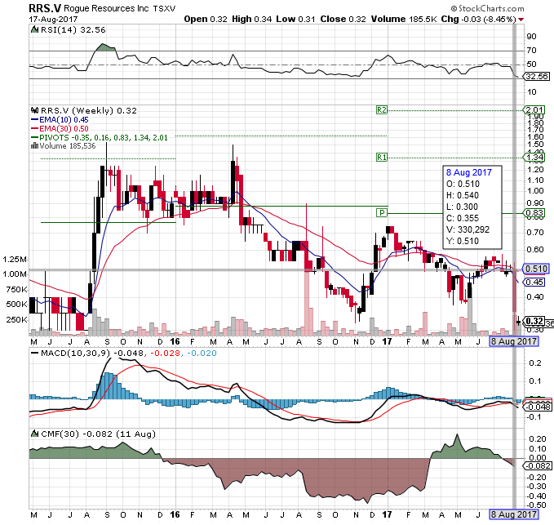Click the 0.83 pivot price label
The width and height of the screenshot is (554, 525).
point(534,213)
